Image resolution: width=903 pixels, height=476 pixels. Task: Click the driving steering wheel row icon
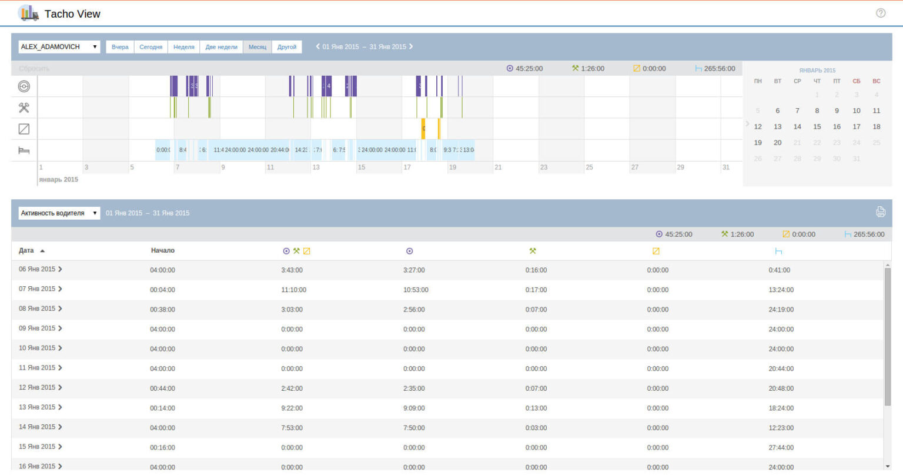(24, 86)
